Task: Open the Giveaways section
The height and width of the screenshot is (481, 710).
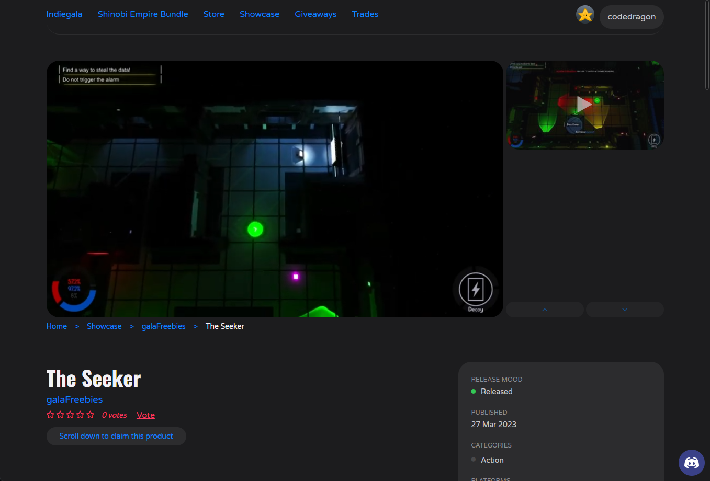Action: (315, 14)
